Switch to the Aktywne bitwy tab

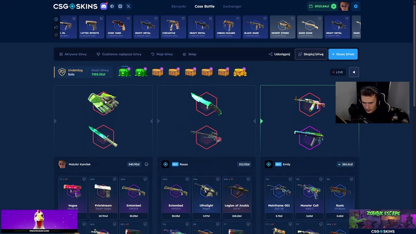73,54
